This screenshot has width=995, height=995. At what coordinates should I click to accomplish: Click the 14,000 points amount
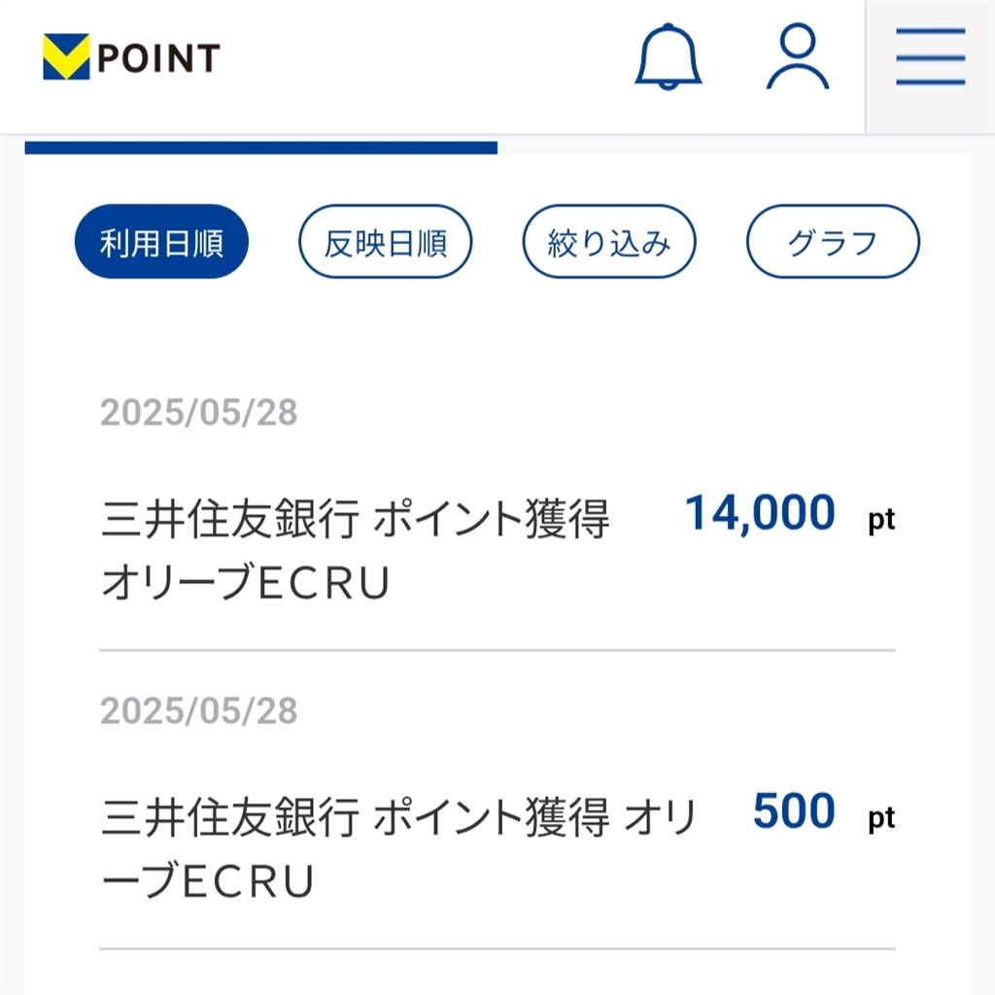(760, 513)
